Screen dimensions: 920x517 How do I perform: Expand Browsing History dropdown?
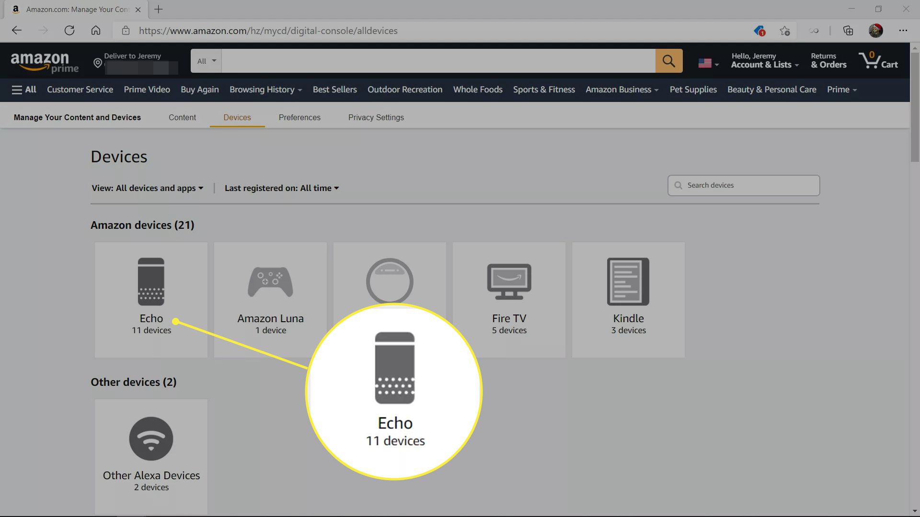(265, 90)
